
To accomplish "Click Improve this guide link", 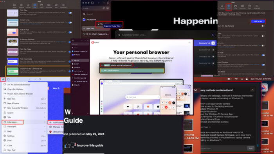I will point(90,145).
